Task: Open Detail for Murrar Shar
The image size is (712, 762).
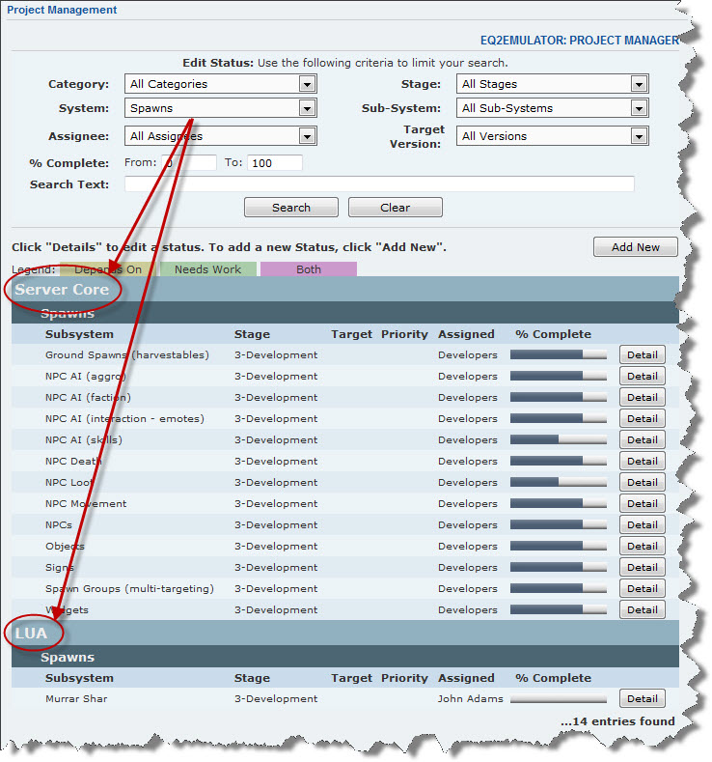Action: (x=642, y=699)
